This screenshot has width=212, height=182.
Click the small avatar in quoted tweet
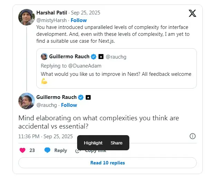(44, 57)
